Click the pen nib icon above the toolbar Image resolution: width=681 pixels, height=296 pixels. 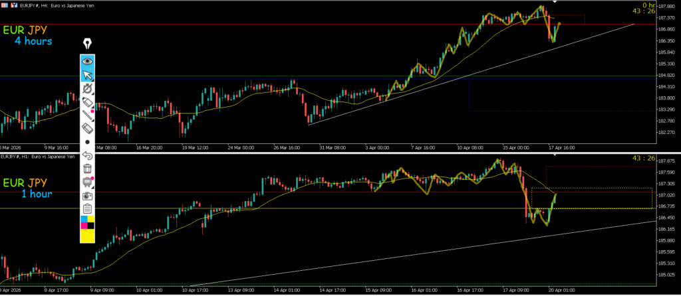click(x=88, y=44)
